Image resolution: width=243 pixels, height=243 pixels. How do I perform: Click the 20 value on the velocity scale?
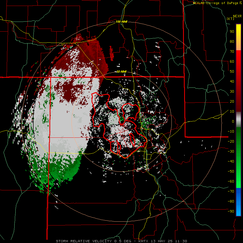232,102
